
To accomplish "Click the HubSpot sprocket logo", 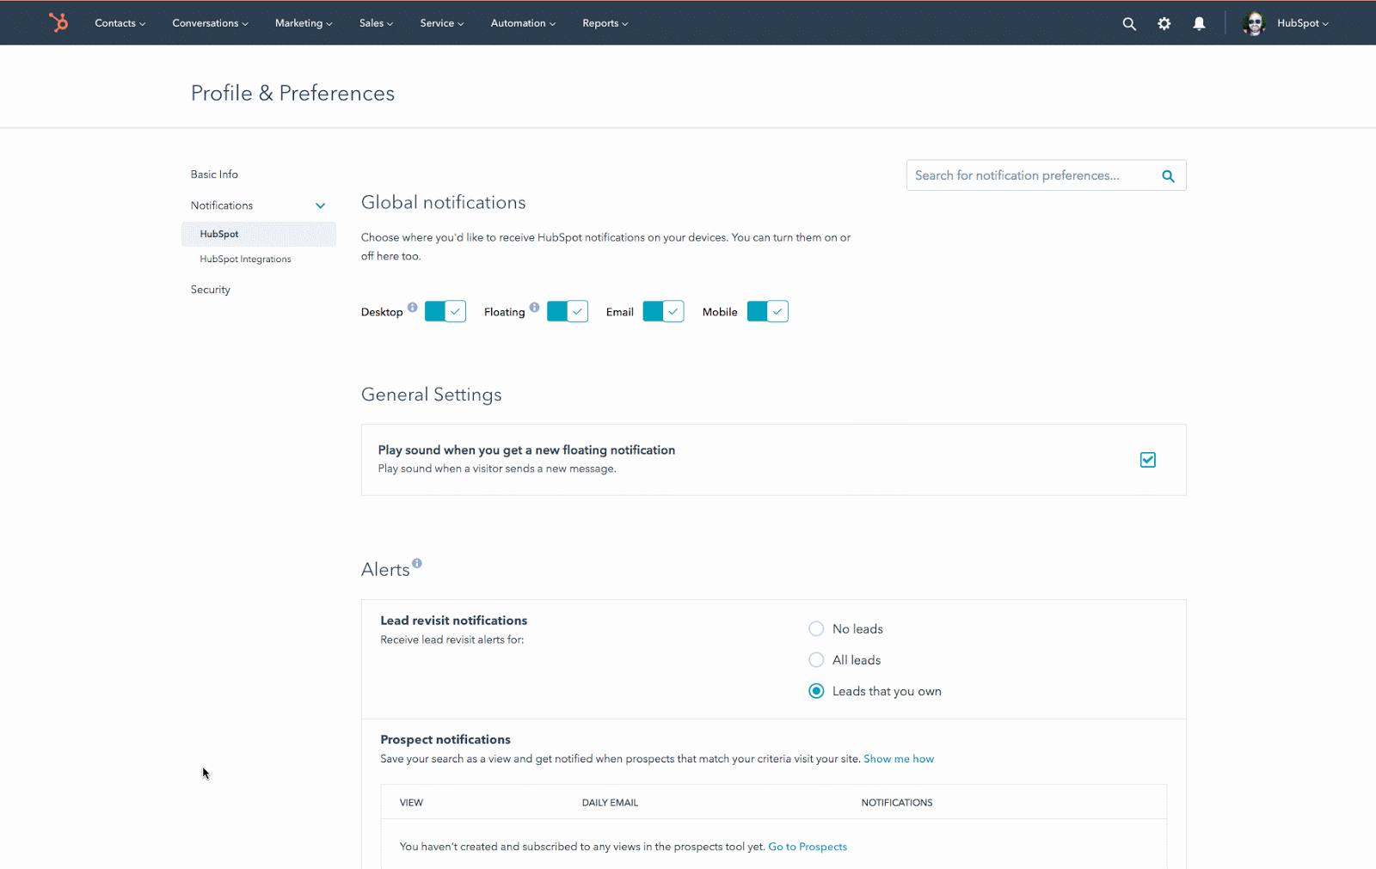I will pyautogui.click(x=58, y=22).
